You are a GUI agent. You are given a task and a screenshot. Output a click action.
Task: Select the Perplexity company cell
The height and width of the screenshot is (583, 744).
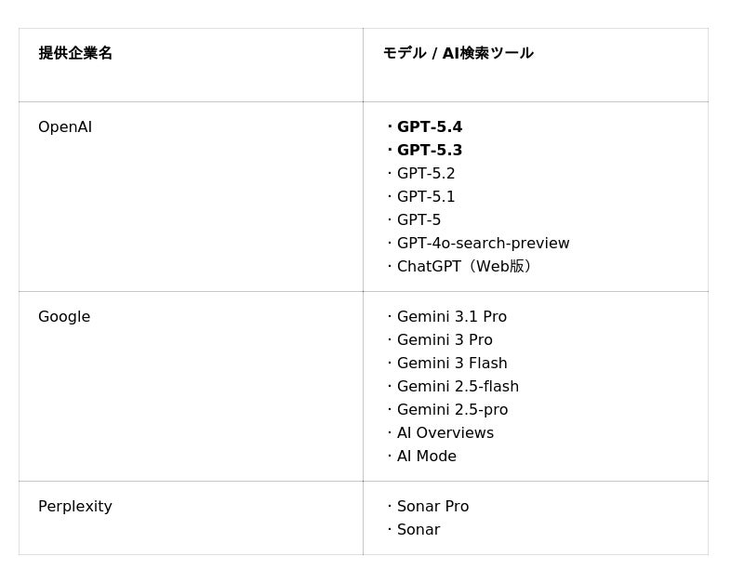pos(75,507)
